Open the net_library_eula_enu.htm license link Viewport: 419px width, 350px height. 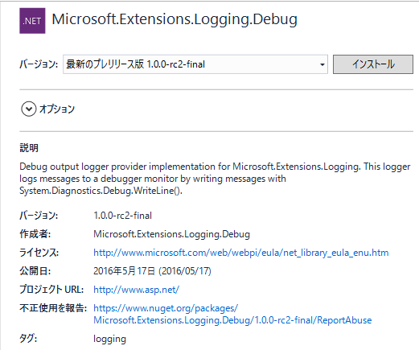[x=241, y=253]
